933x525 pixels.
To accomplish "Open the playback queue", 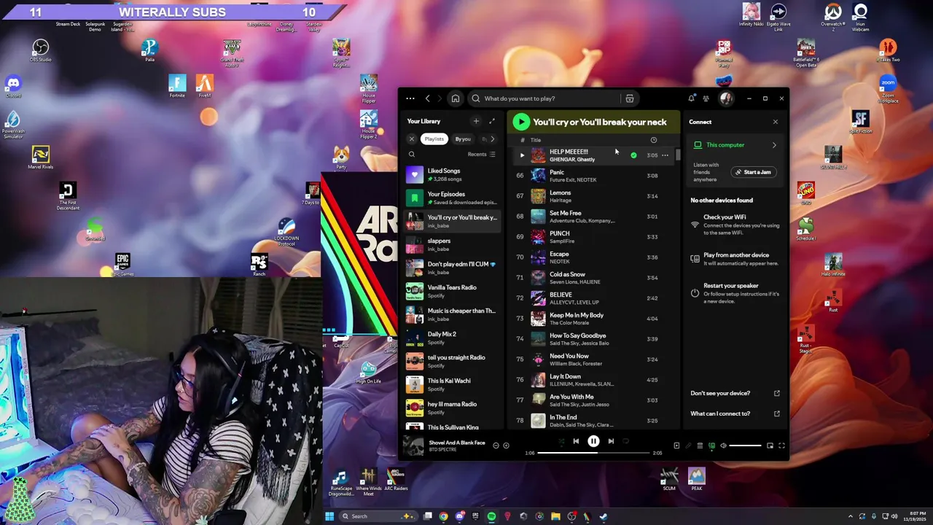I will tap(700, 446).
